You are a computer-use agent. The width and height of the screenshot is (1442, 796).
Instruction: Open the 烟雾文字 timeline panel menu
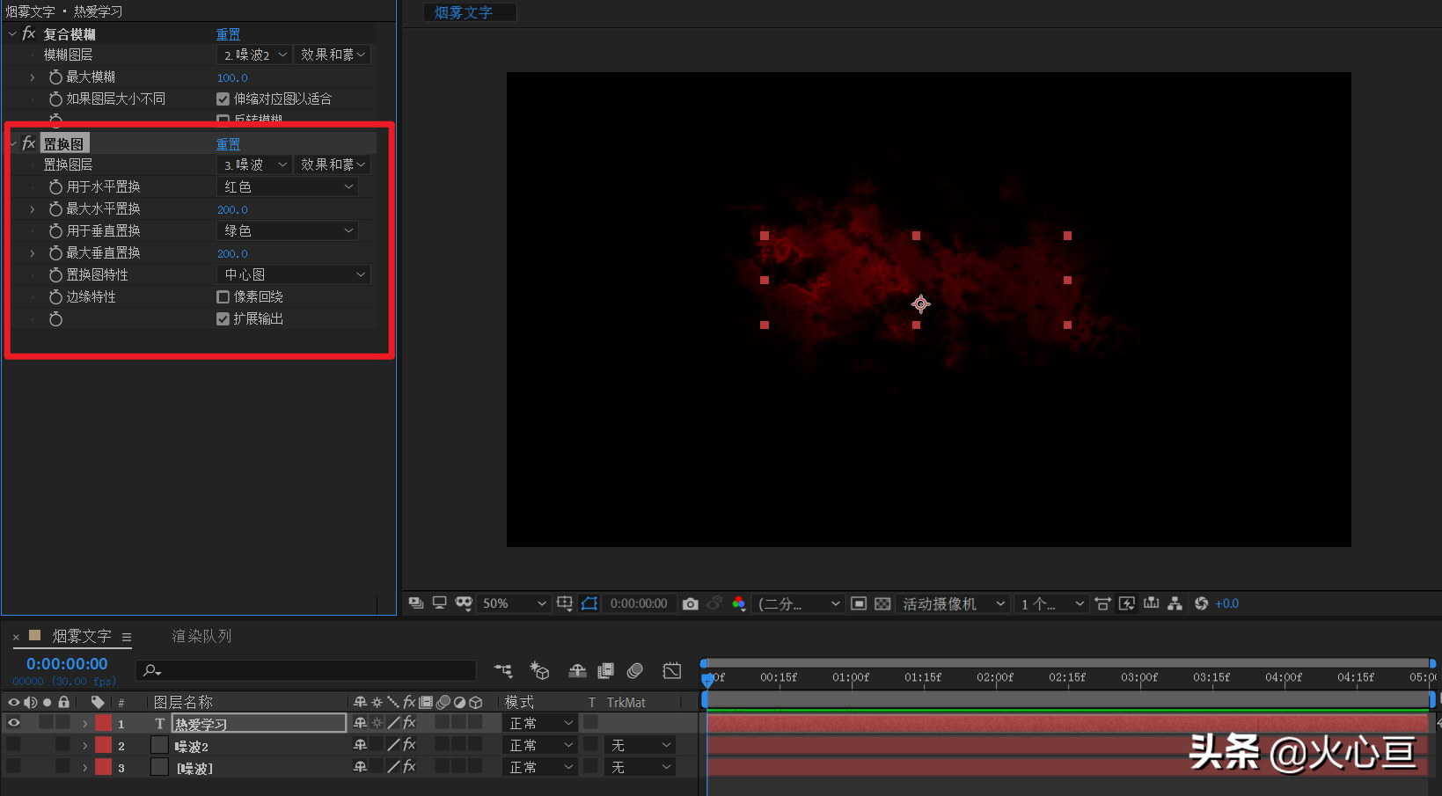[x=127, y=637]
